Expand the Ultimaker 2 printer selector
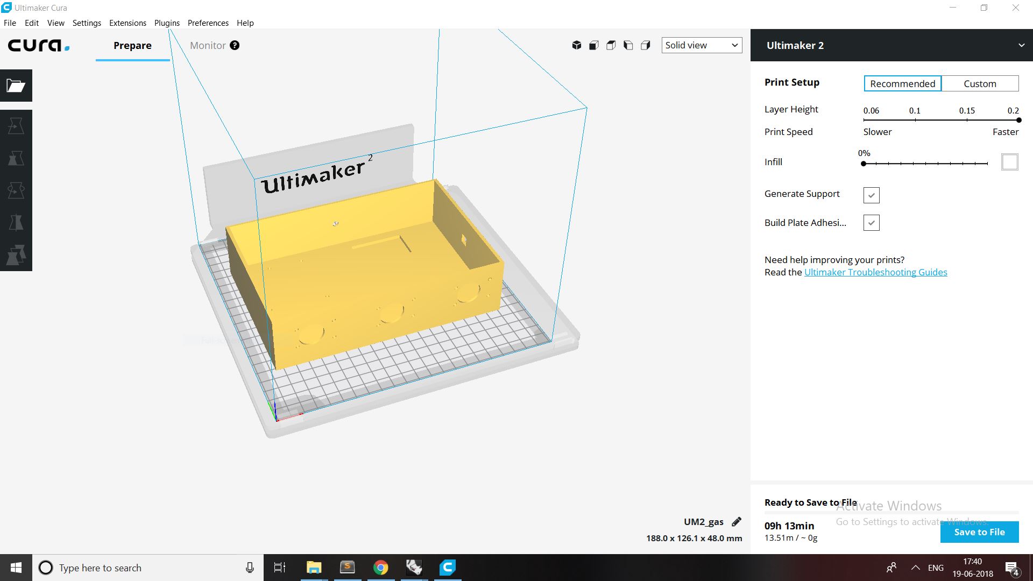Screen dimensions: 1033x581 [x=1021, y=45]
